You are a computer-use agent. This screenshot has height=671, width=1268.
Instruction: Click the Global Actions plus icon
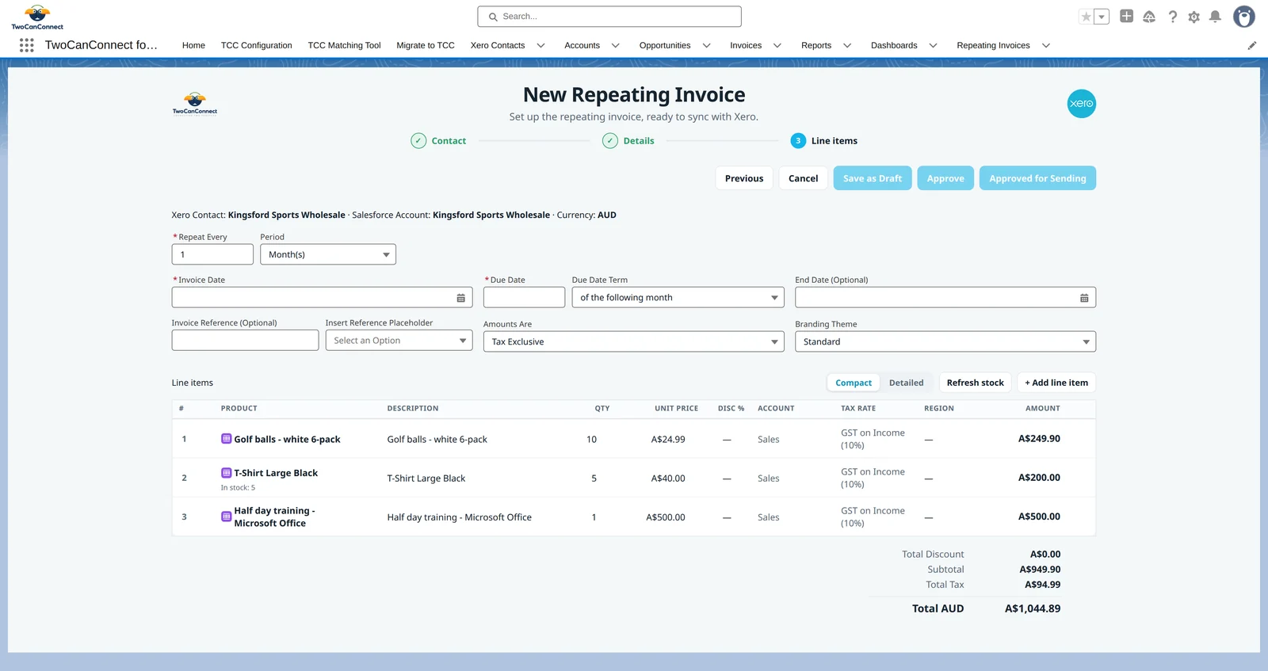click(1126, 16)
